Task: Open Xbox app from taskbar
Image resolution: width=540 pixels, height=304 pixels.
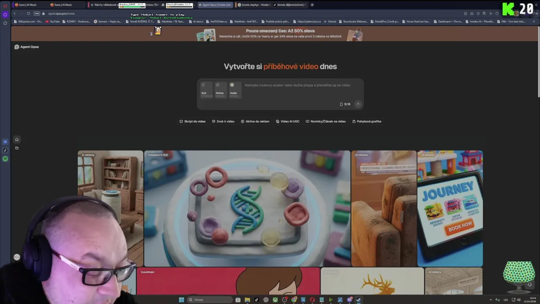Action: coord(275,300)
